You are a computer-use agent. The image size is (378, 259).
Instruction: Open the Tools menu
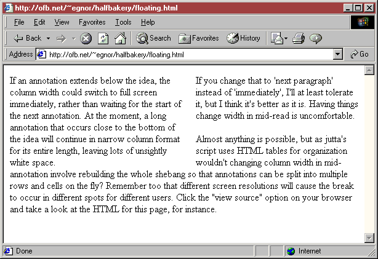[x=123, y=22]
